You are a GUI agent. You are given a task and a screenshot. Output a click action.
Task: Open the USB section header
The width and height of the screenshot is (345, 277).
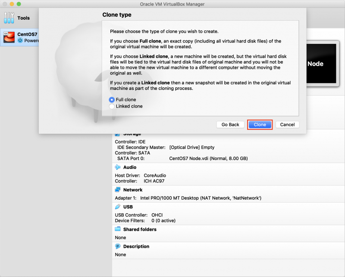tap(128, 207)
